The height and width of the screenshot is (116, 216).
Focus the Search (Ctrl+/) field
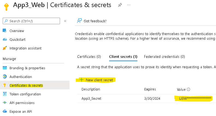pos(31,21)
